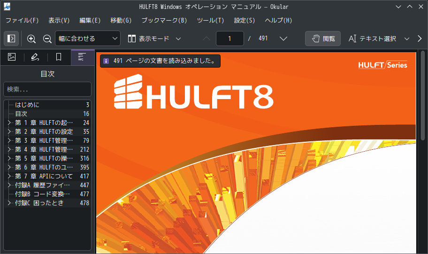Image resolution: width=428 pixels, height=254 pixels.
Task: Click page number 212 in contents list
Action: 84,149
